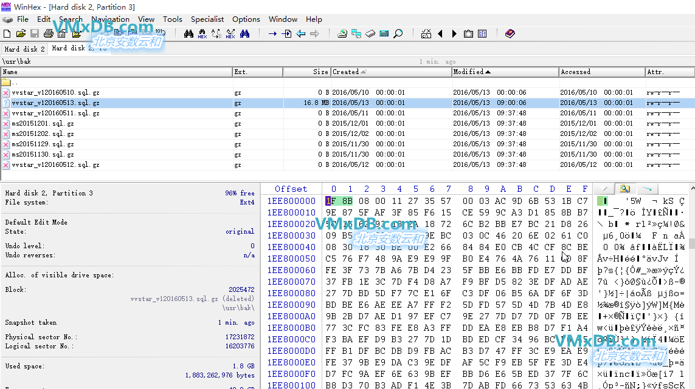The height and width of the screenshot is (389, 695).
Task: Sort file list by Accessed column
Action: tap(602, 72)
